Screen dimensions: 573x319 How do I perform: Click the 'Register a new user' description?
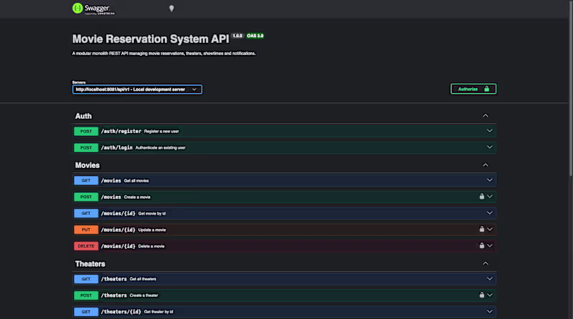pyautogui.click(x=162, y=132)
